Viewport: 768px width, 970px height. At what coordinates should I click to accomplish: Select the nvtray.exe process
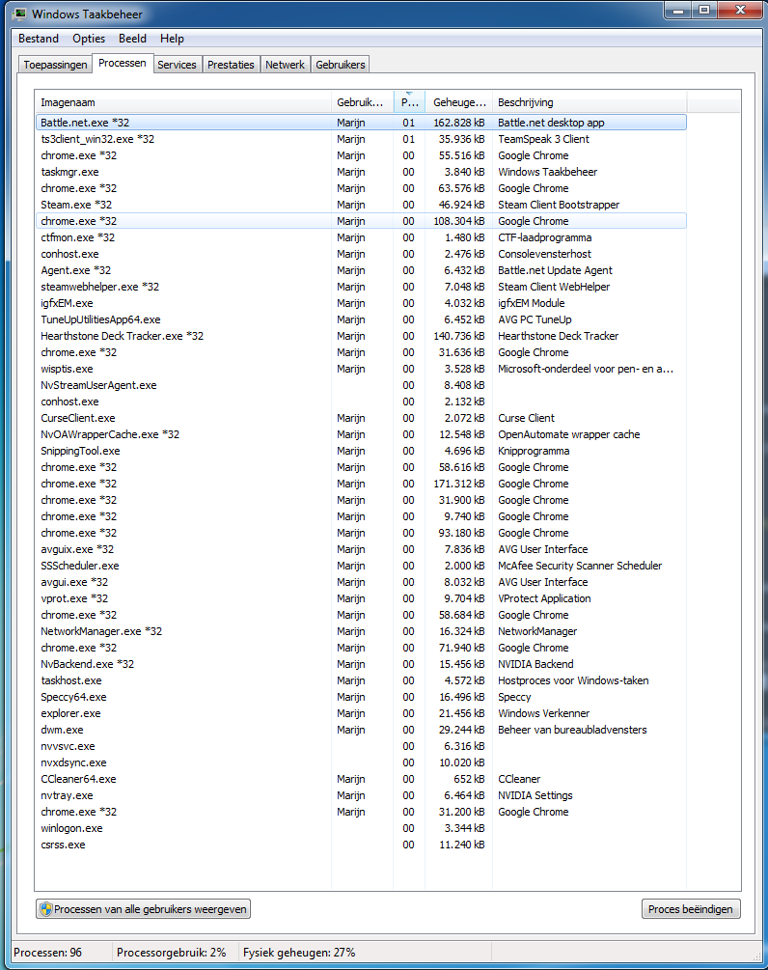click(x=361, y=795)
